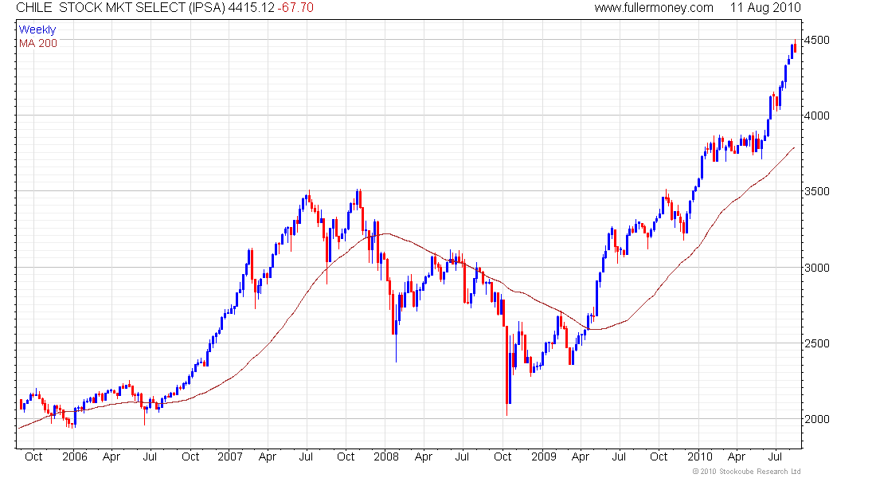Click the first 'Oct' label before 2006
The width and height of the screenshot is (876, 478).
click(33, 456)
